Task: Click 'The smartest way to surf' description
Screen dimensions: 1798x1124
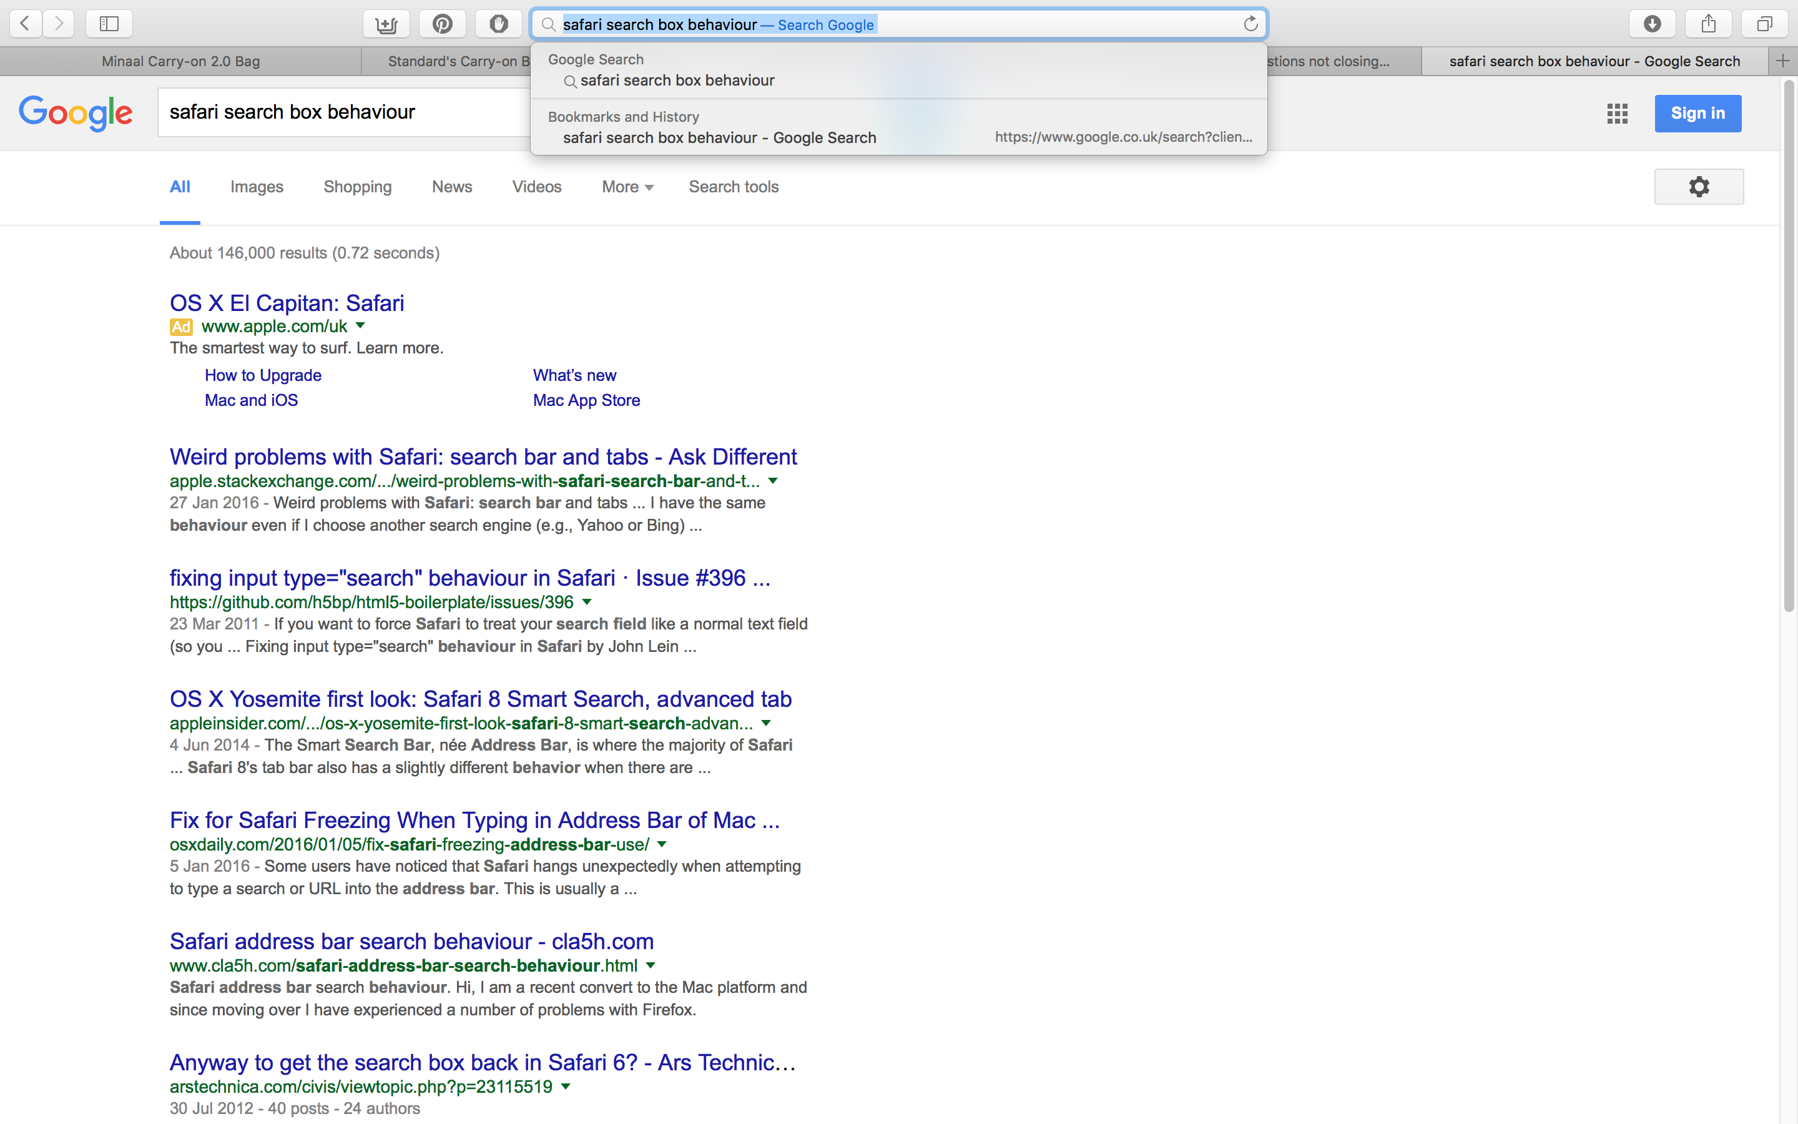Action: tap(306, 348)
